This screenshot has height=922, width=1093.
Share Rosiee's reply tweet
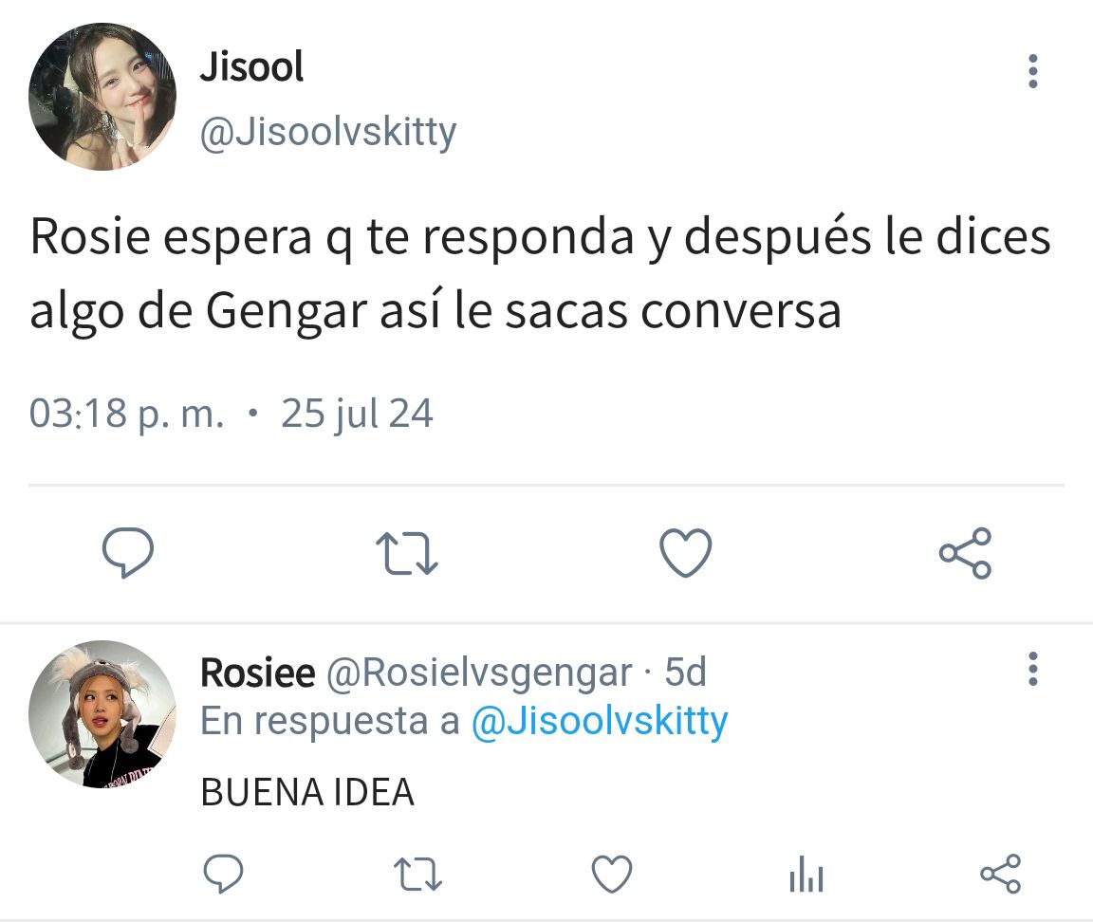point(1001,874)
